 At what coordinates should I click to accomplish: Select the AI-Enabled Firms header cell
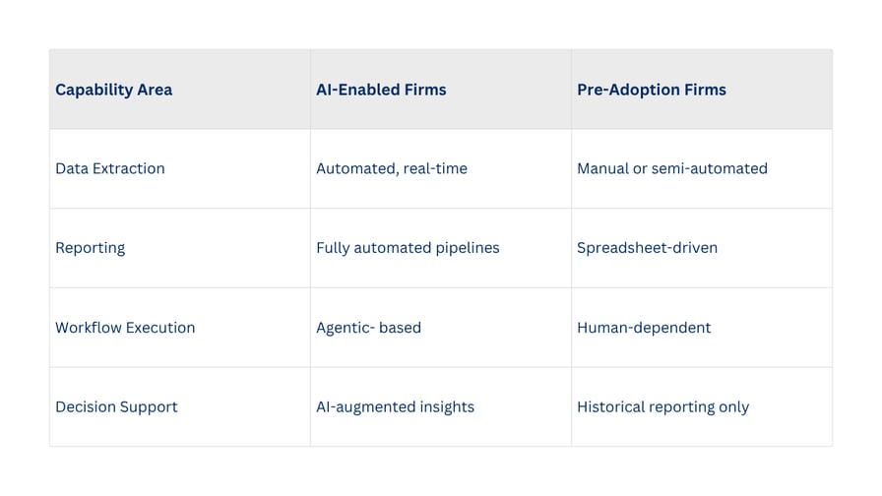441,90
